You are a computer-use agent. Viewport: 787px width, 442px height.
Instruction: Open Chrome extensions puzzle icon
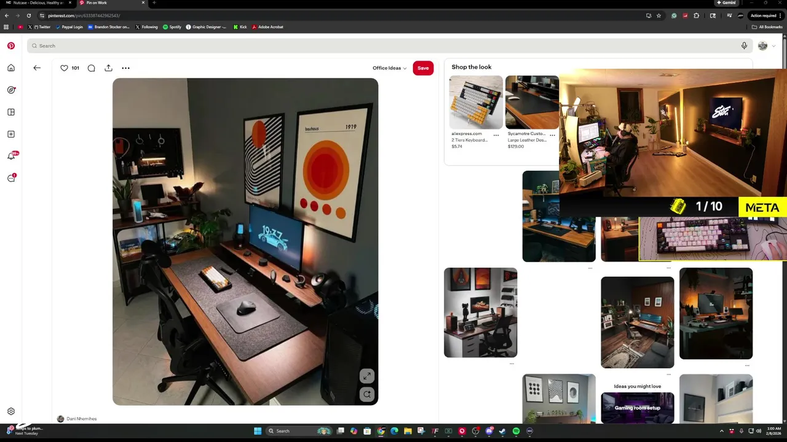pos(696,15)
